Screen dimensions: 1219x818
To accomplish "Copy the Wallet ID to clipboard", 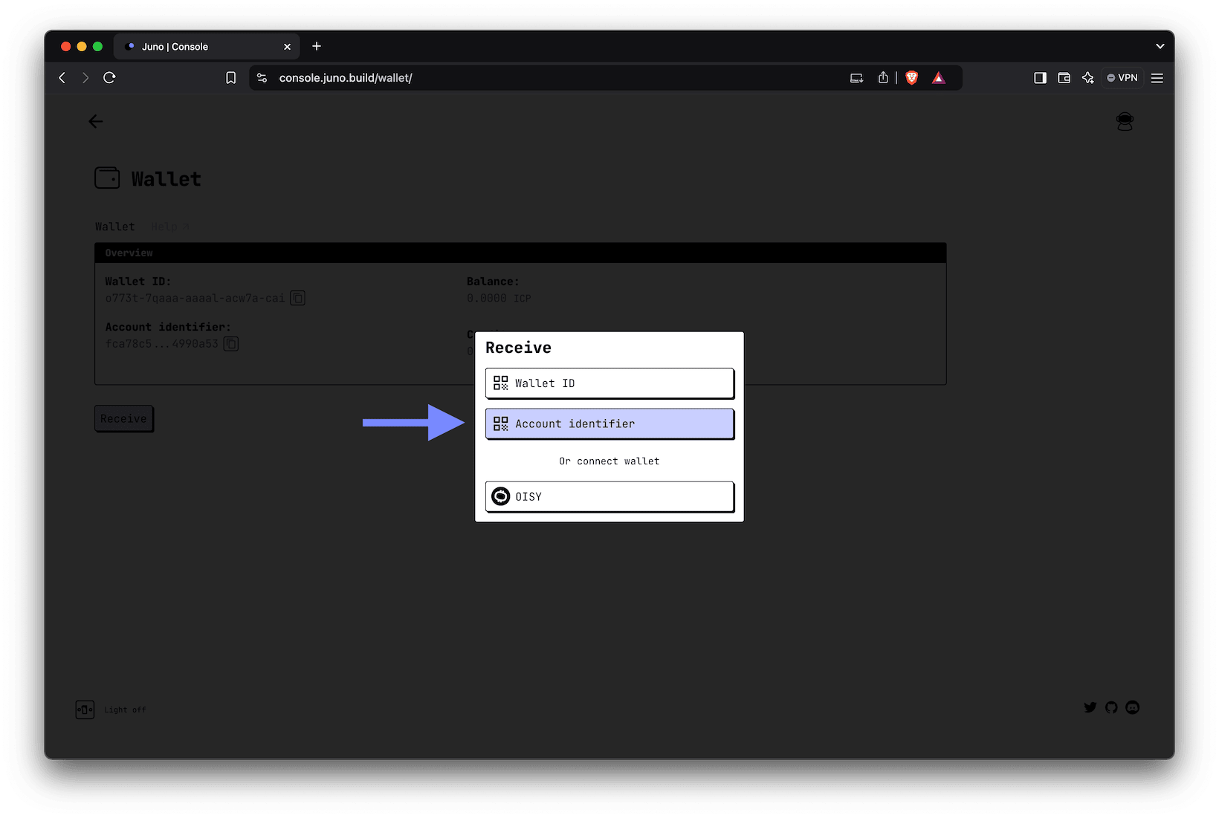I will 297,297.
